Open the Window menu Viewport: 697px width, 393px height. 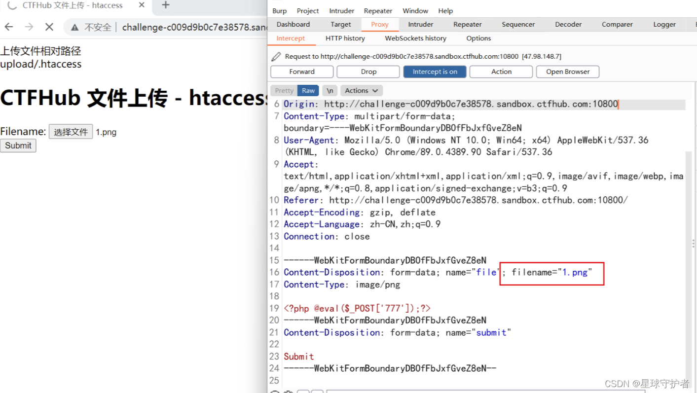pyautogui.click(x=415, y=11)
